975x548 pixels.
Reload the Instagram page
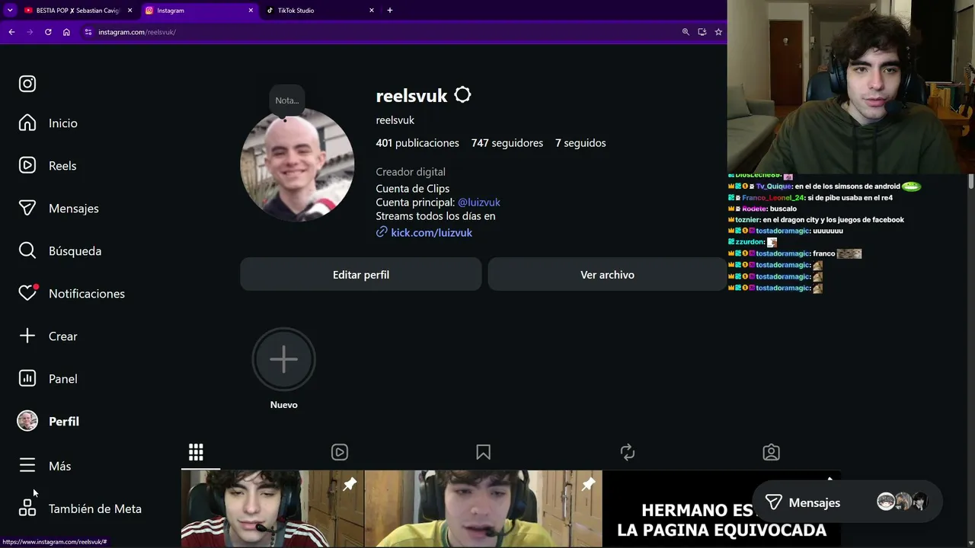click(48, 32)
